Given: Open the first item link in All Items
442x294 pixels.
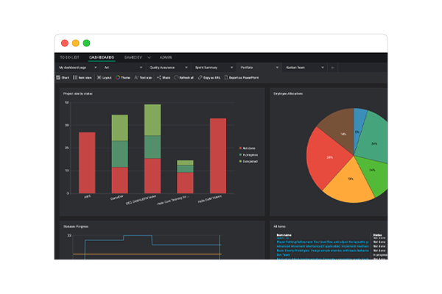Looking at the screenshot, I should pyautogui.click(x=283, y=238).
